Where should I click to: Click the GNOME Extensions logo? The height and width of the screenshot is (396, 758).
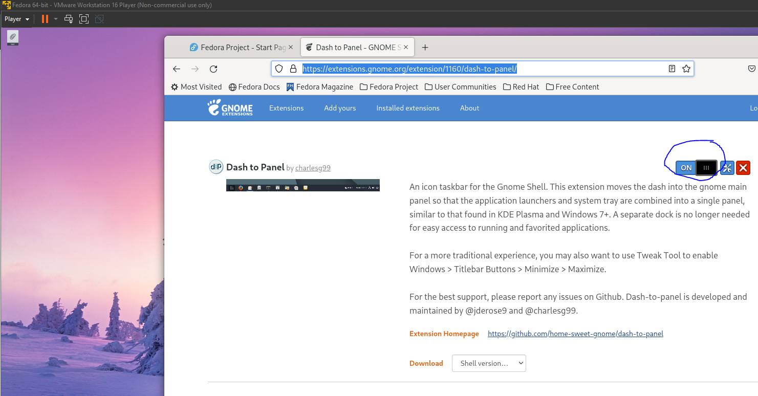230,108
